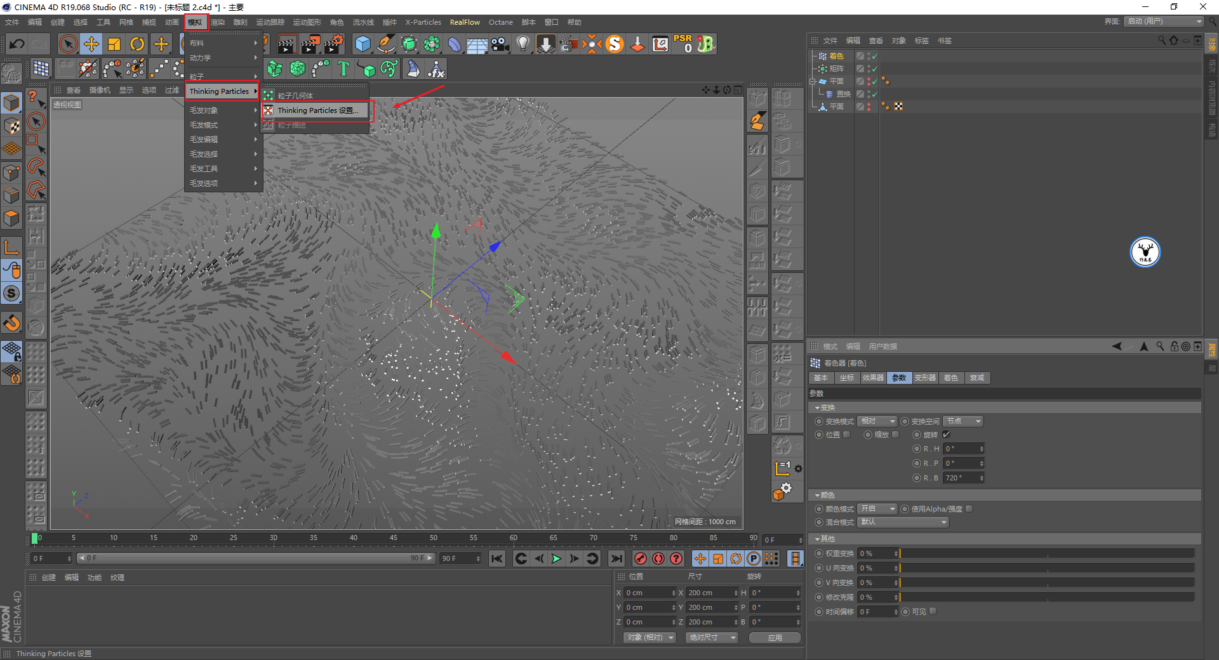
Task: Toggle the 使用Alpha/强度 checkbox
Action: [x=969, y=508]
